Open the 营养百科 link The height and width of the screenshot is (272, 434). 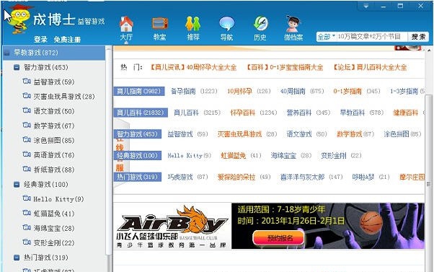click(299, 113)
